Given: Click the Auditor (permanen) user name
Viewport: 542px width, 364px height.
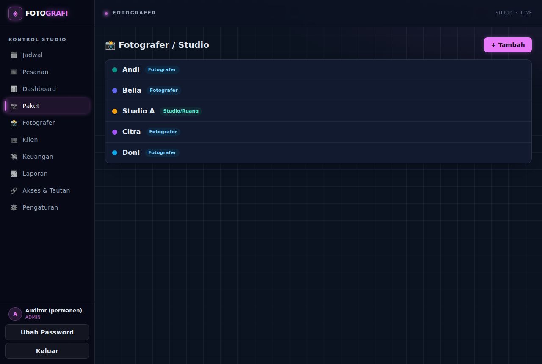Looking at the screenshot, I should pos(54,311).
